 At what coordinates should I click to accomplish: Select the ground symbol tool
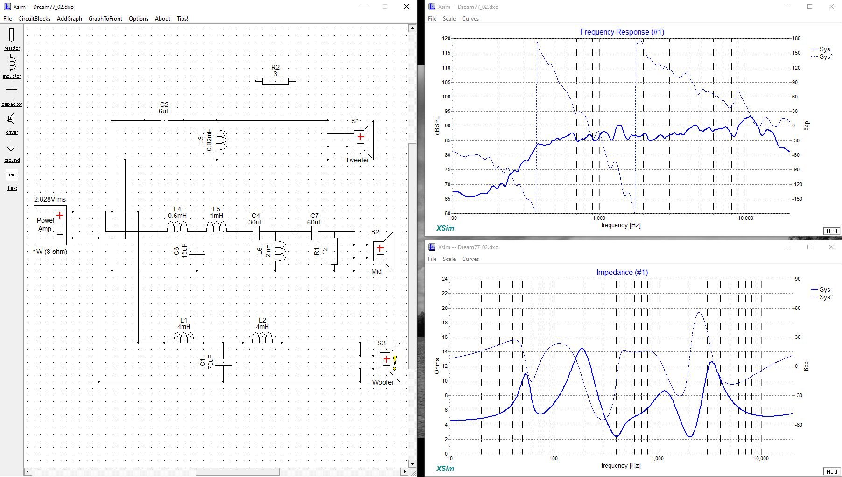pos(12,151)
